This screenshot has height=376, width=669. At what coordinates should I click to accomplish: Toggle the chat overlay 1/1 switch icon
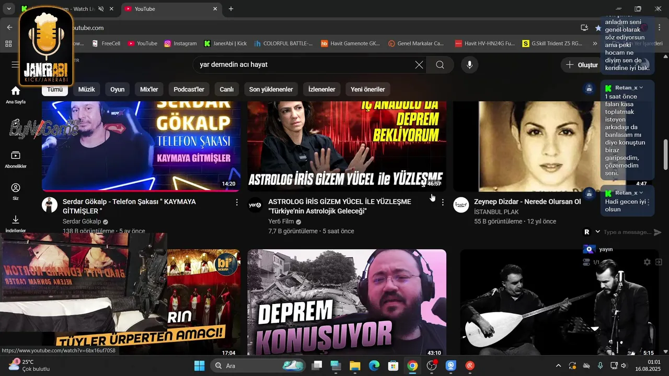[x=586, y=262]
